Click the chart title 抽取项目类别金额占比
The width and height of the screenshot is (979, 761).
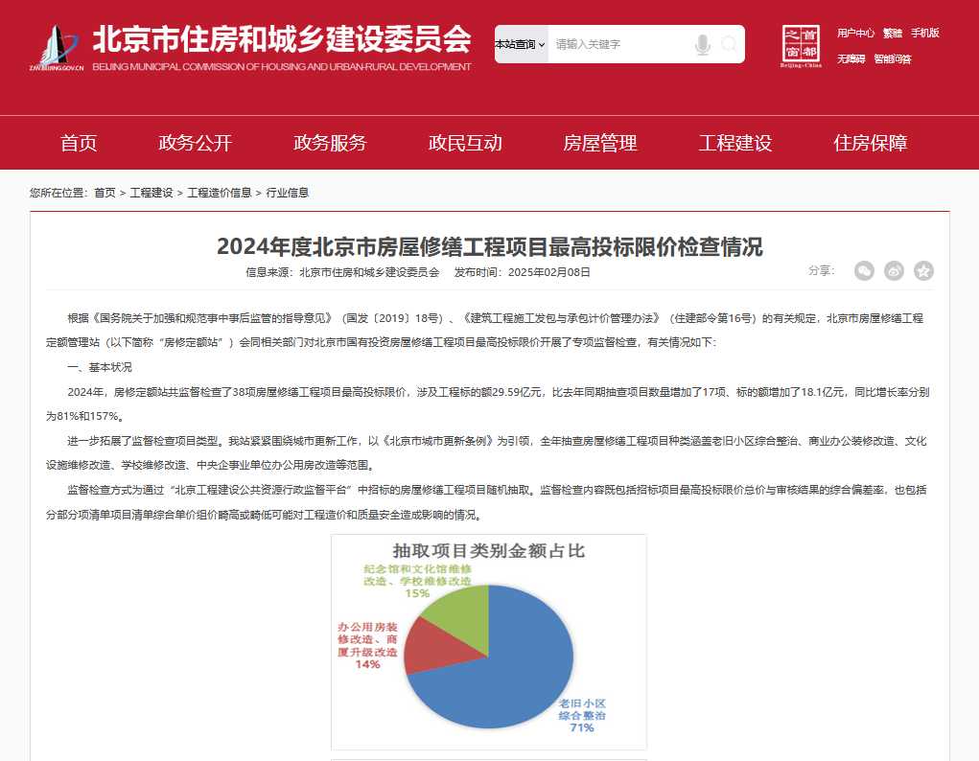click(489, 550)
